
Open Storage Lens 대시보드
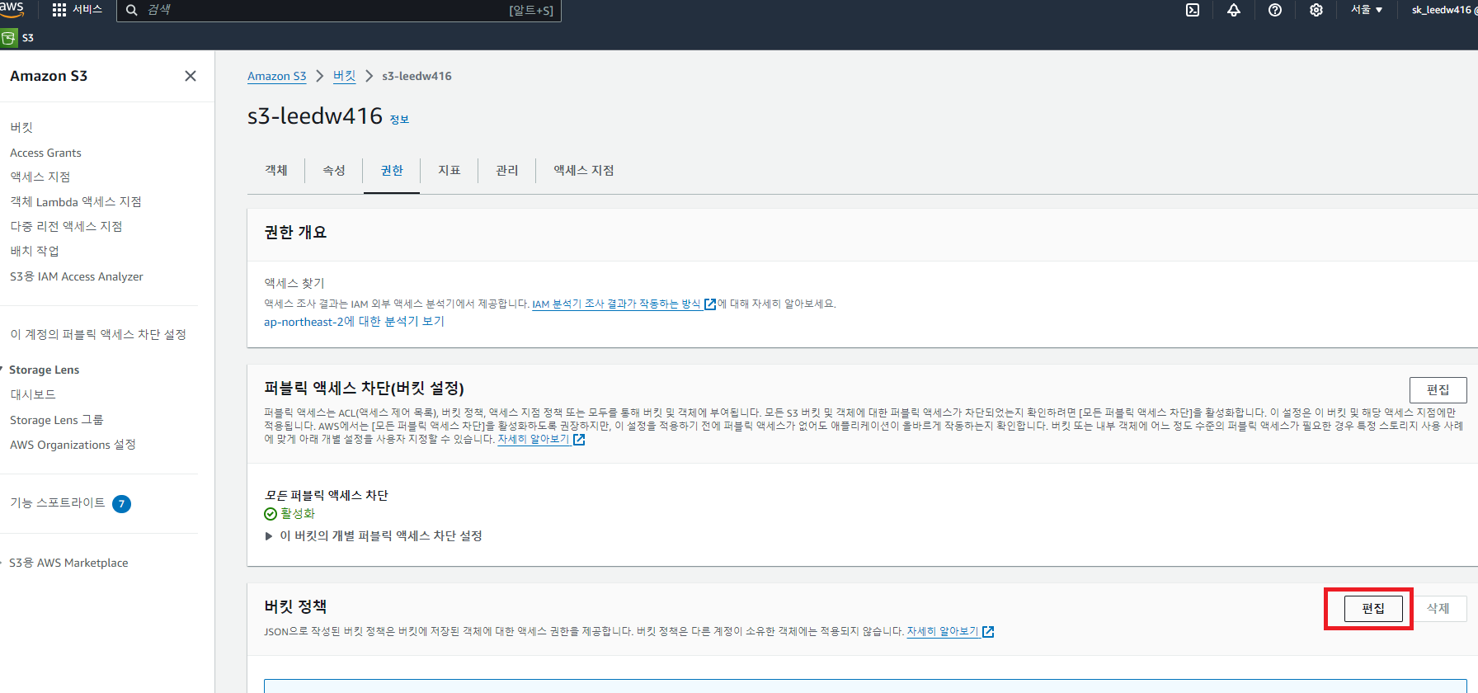pos(33,394)
